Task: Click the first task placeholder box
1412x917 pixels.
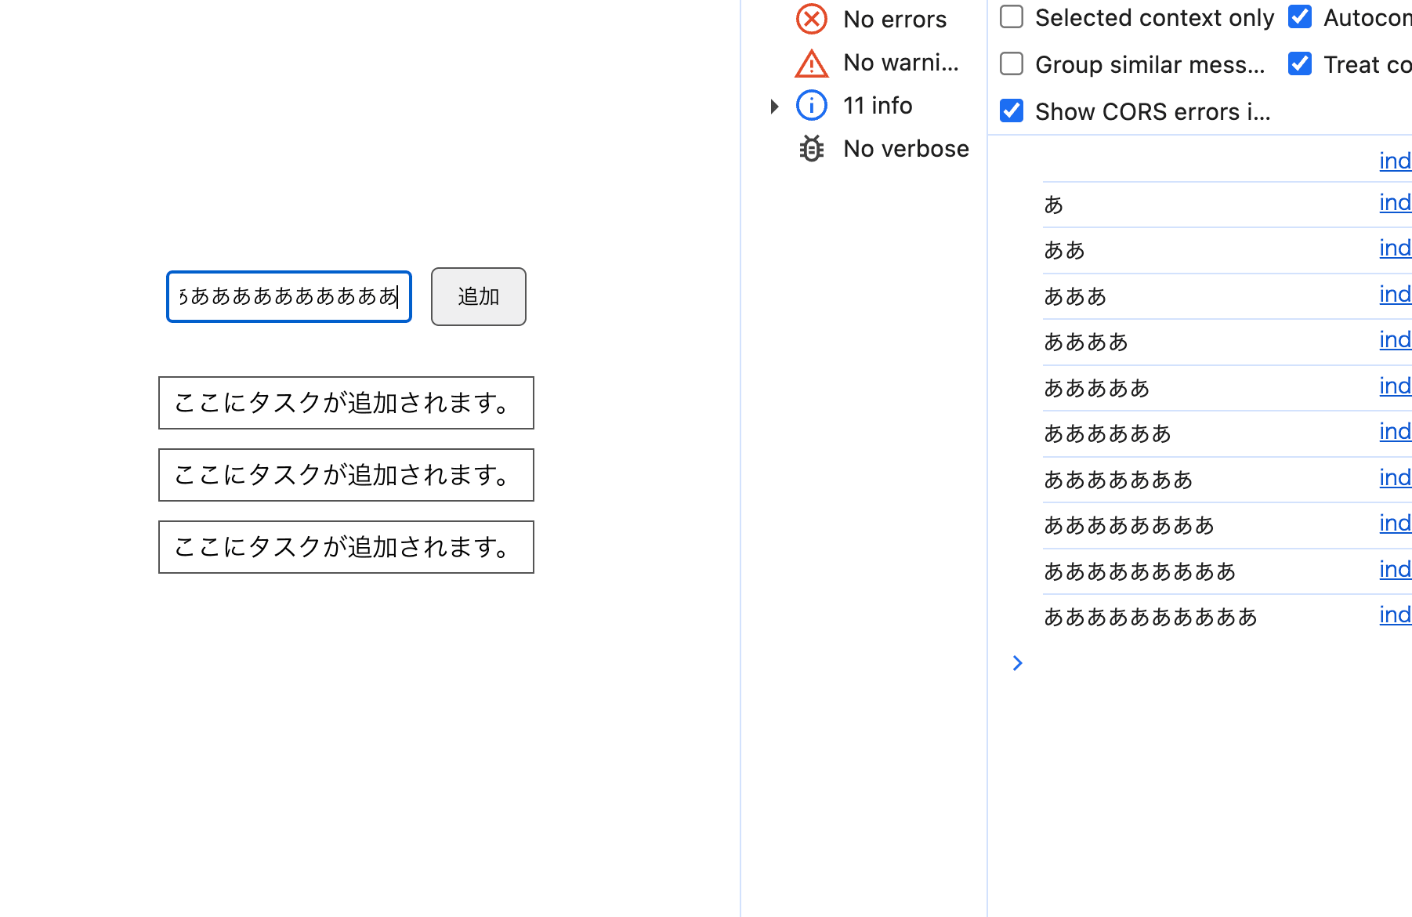Action: point(346,403)
